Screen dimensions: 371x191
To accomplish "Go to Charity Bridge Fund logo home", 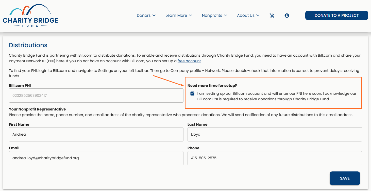I will click(x=30, y=16).
